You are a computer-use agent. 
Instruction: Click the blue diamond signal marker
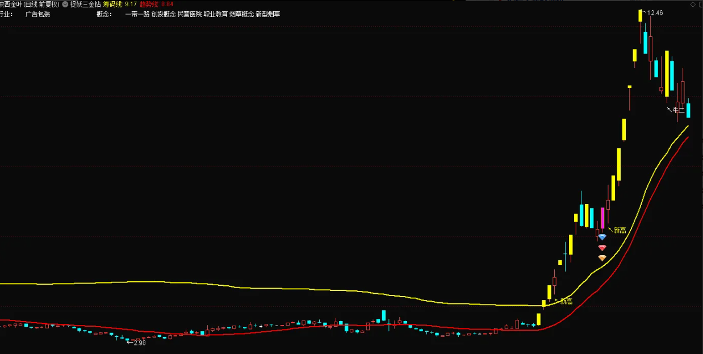[602, 237]
